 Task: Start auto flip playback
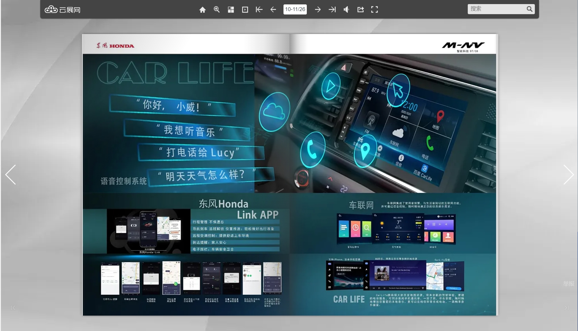coord(245,10)
